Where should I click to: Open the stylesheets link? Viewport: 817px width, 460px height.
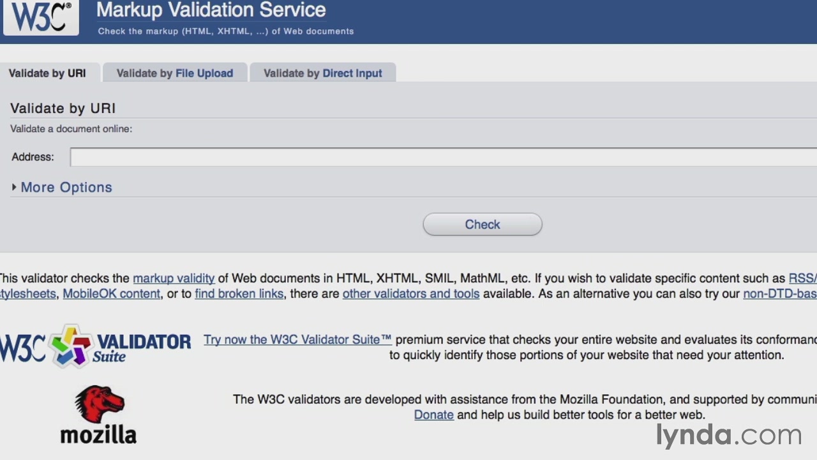[x=27, y=294]
